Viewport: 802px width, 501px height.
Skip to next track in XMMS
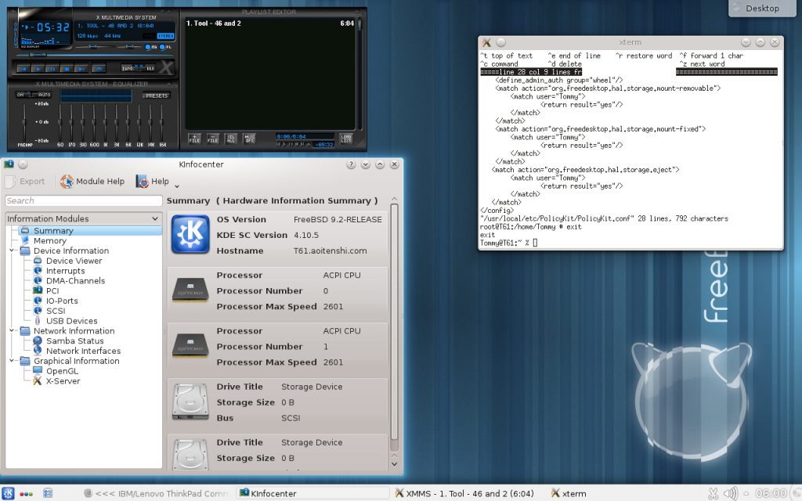(81, 68)
